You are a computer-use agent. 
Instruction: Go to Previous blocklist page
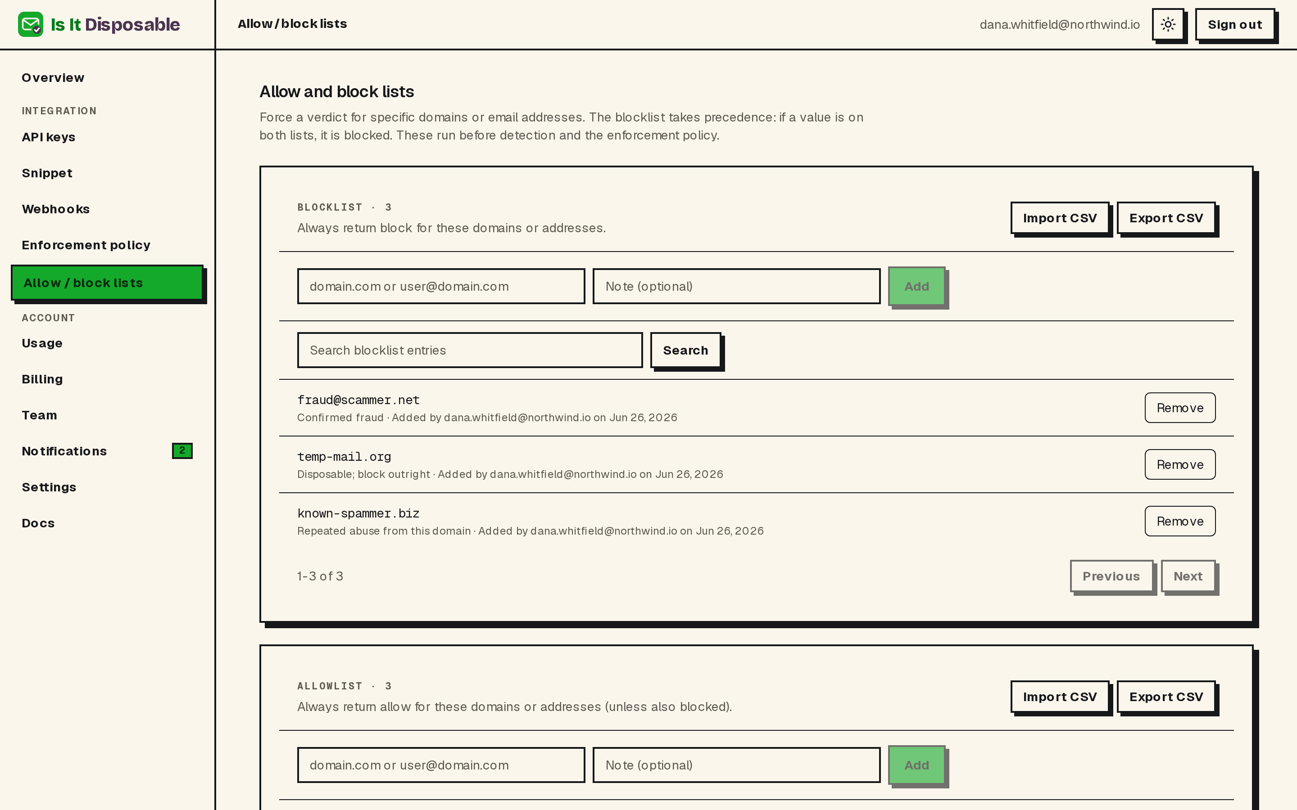[x=1111, y=576]
